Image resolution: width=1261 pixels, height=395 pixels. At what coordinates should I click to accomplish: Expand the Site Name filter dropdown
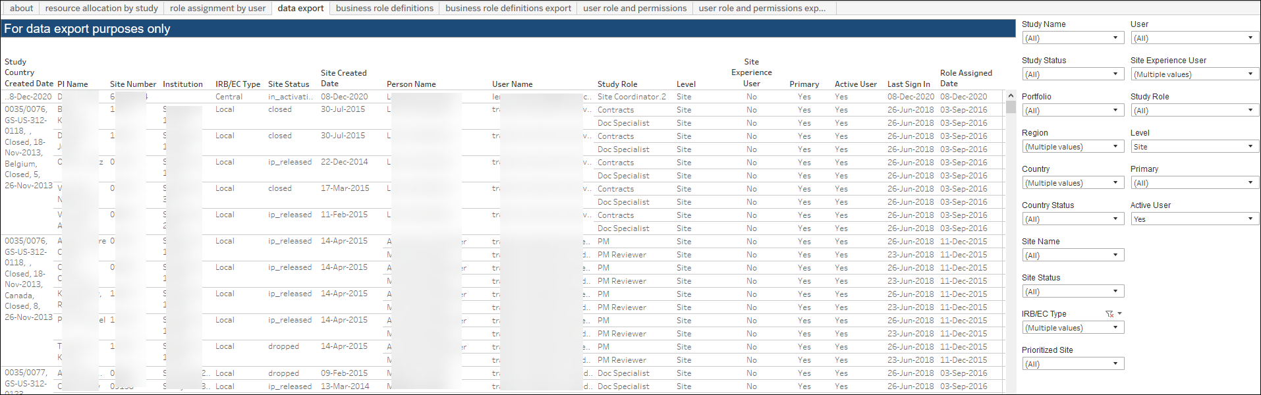[x=1073, y=255]
